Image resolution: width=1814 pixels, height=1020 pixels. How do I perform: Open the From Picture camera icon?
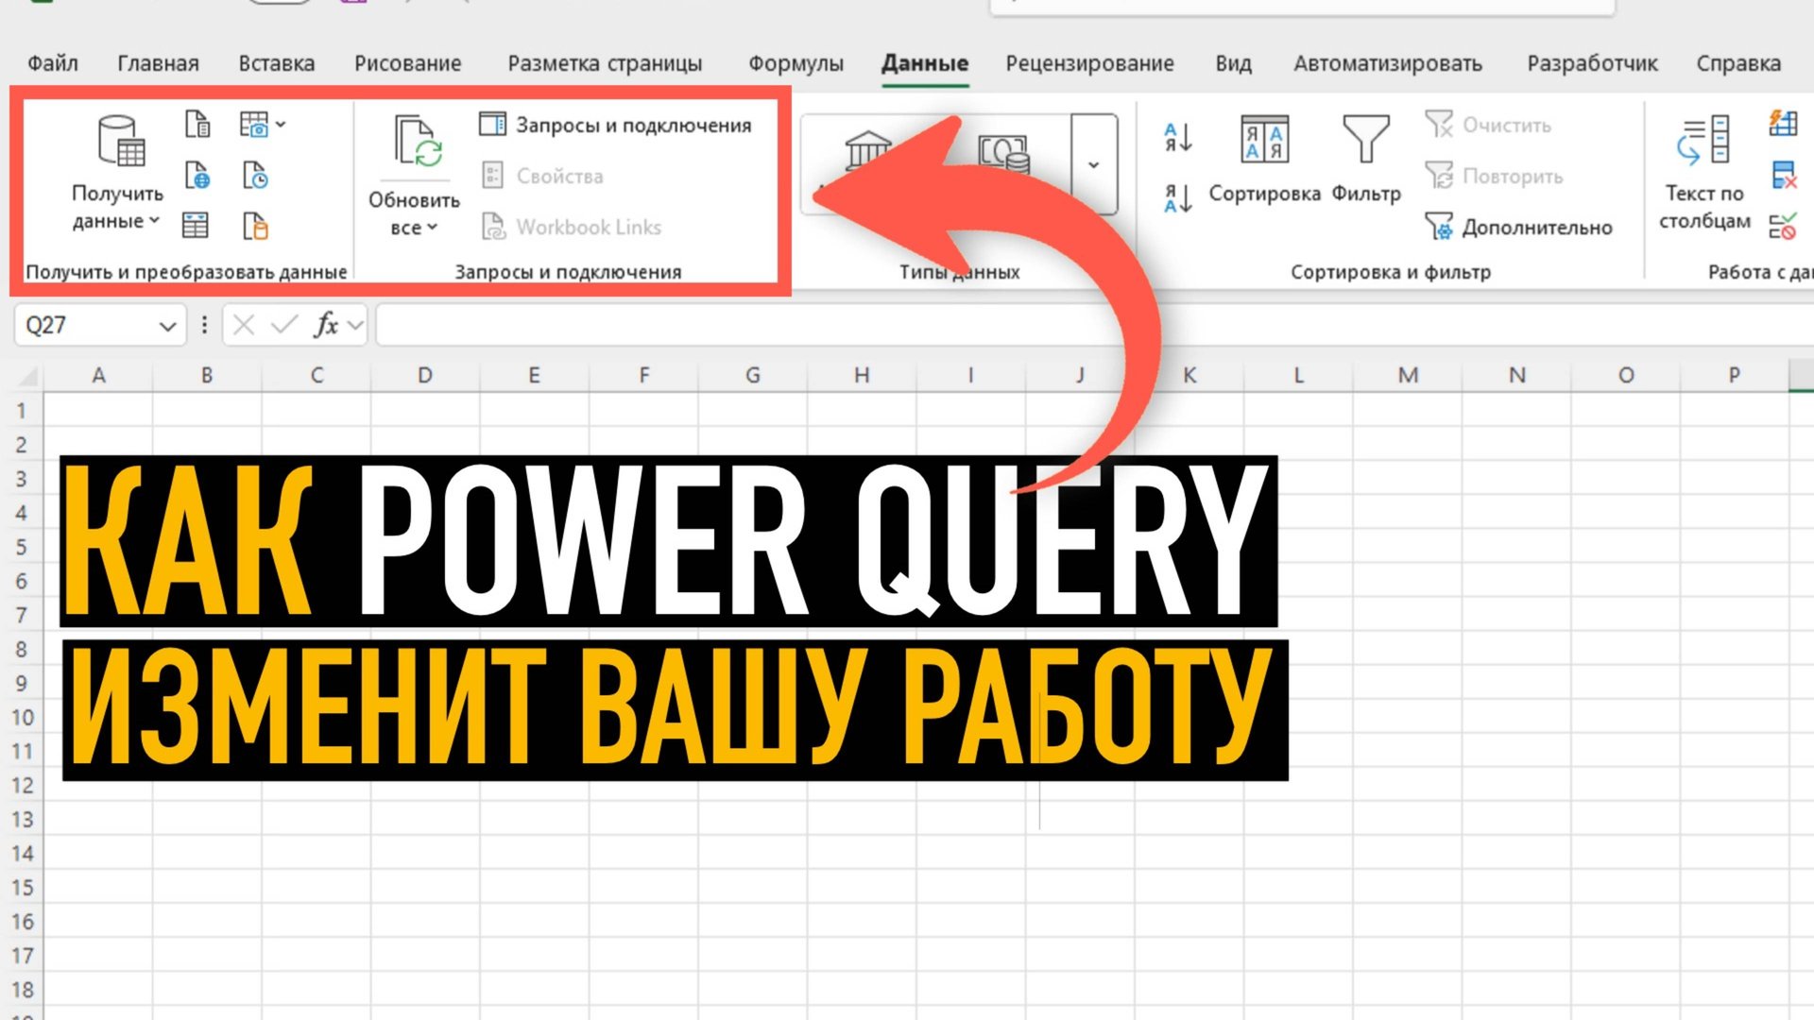coord(257,124)
